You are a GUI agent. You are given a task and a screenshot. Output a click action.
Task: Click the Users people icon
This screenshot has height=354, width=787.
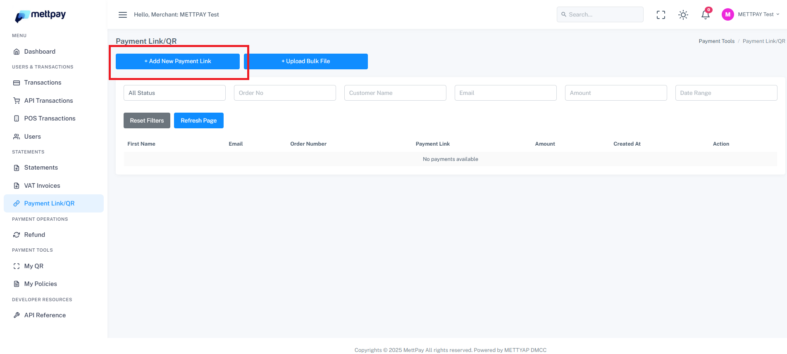click(x=17, y=137)
